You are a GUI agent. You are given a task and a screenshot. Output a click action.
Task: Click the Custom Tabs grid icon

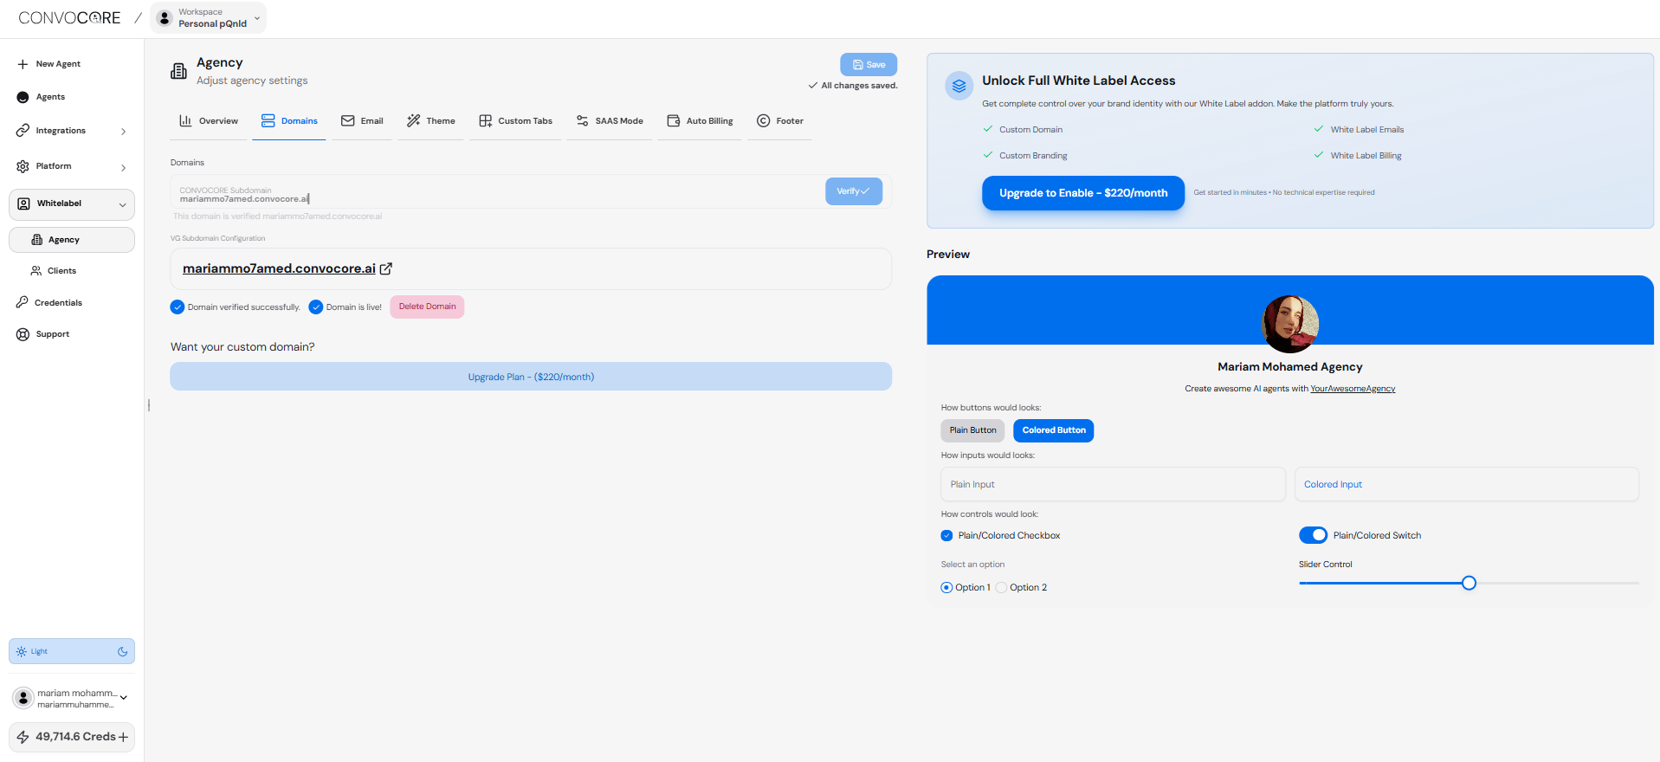[x=486, y=120]
